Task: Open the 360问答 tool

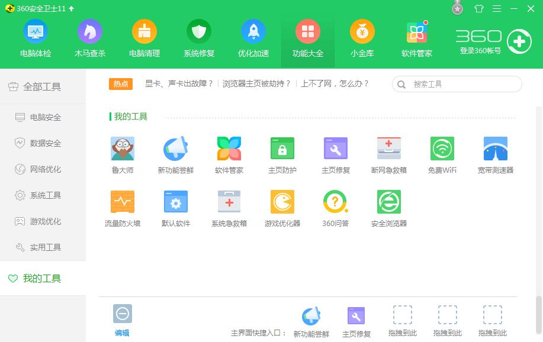Action: [336, 208]
